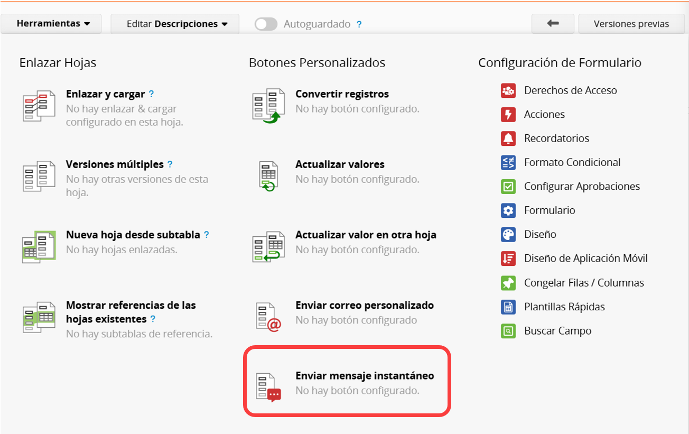
Task: Click help icon next to Autoguardado
Action: click(359, 24)
